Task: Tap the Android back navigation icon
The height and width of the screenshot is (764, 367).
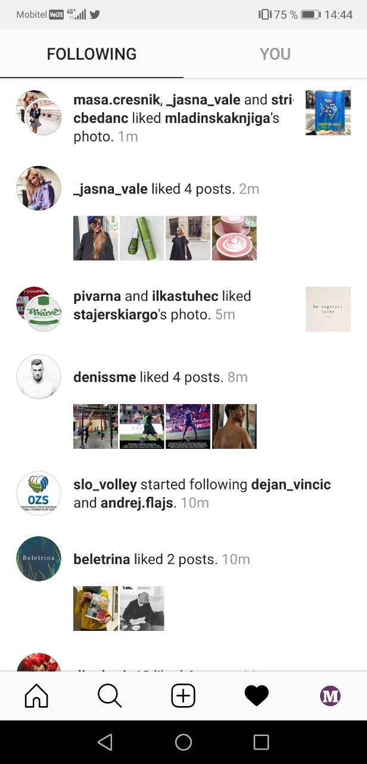Action: pos(105,742)
